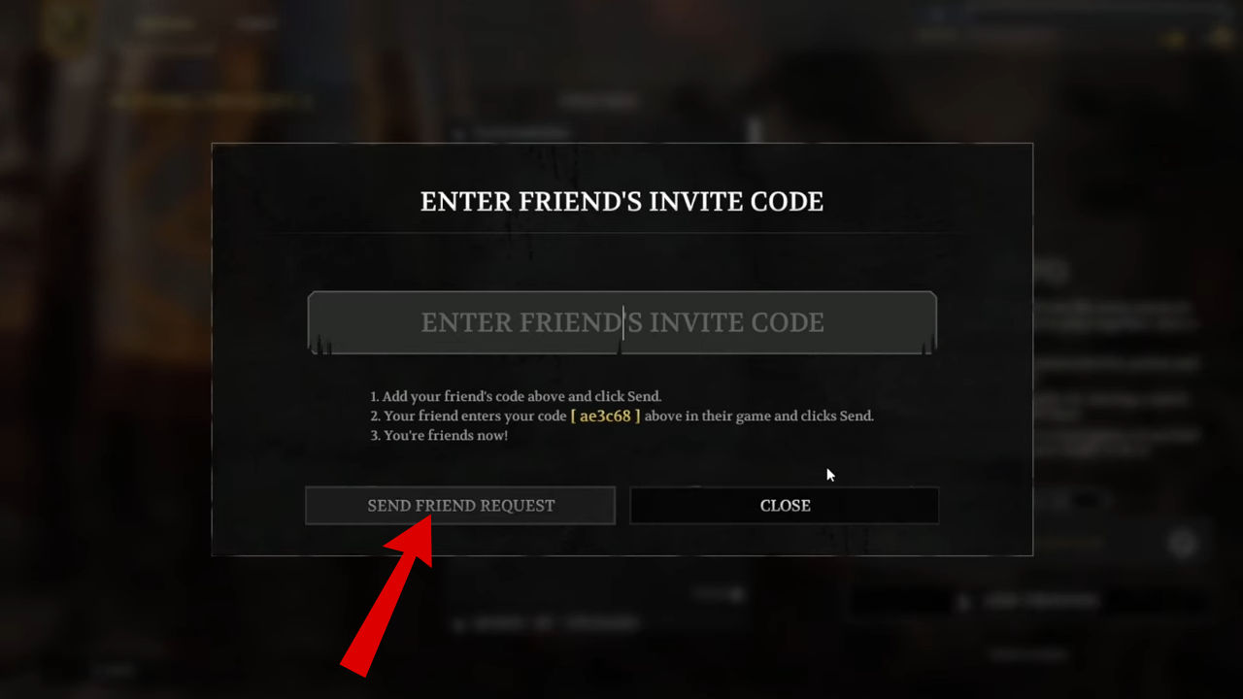Open the second blurred tab in top-left header

255,25
